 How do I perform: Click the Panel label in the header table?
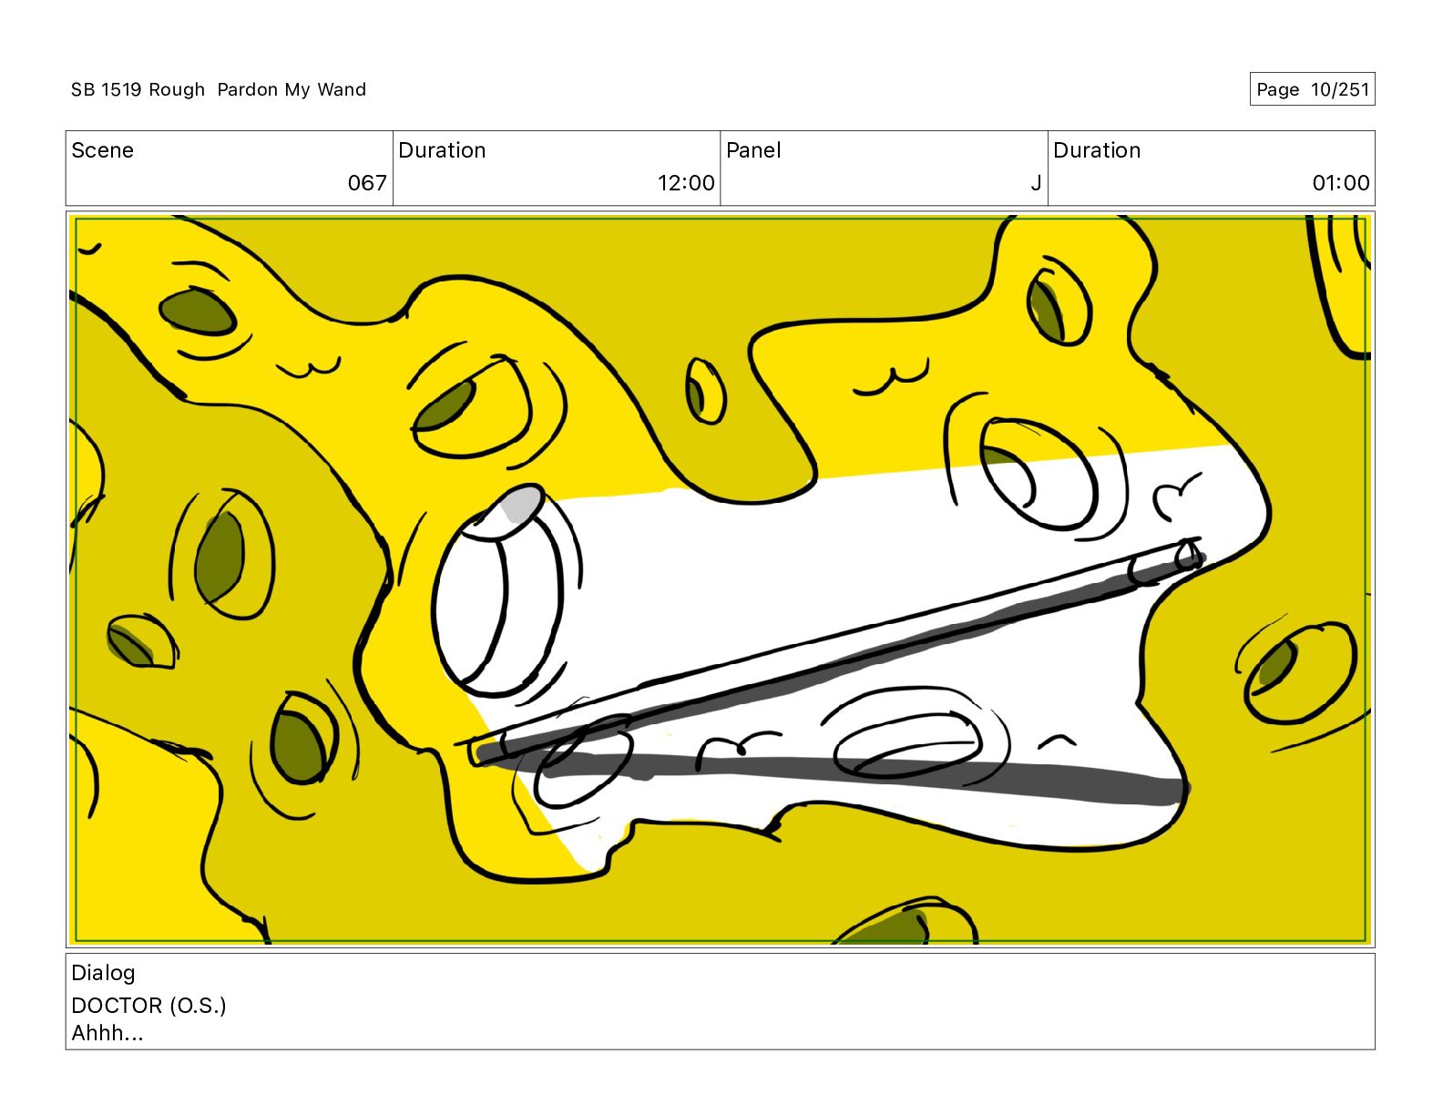(x=753, y=150)
